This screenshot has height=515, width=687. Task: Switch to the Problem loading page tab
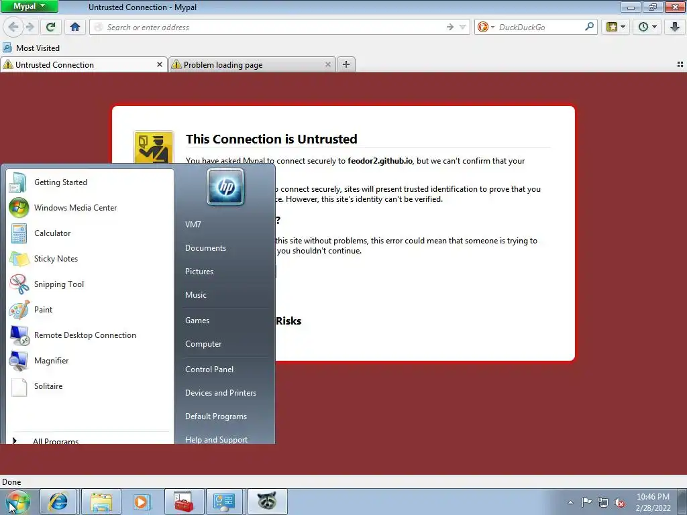tap(252, 65)
